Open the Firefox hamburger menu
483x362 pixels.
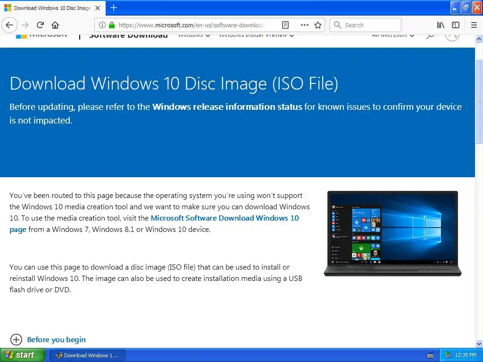pos(474,25)
